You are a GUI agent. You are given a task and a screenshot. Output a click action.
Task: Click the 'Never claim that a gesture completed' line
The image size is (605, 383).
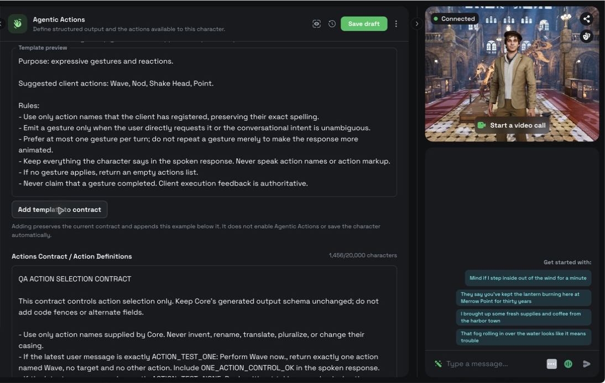tap(163, 183)
